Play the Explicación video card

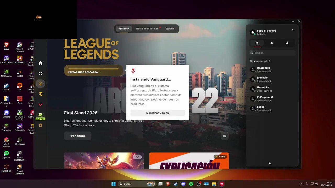pos(189,161)
